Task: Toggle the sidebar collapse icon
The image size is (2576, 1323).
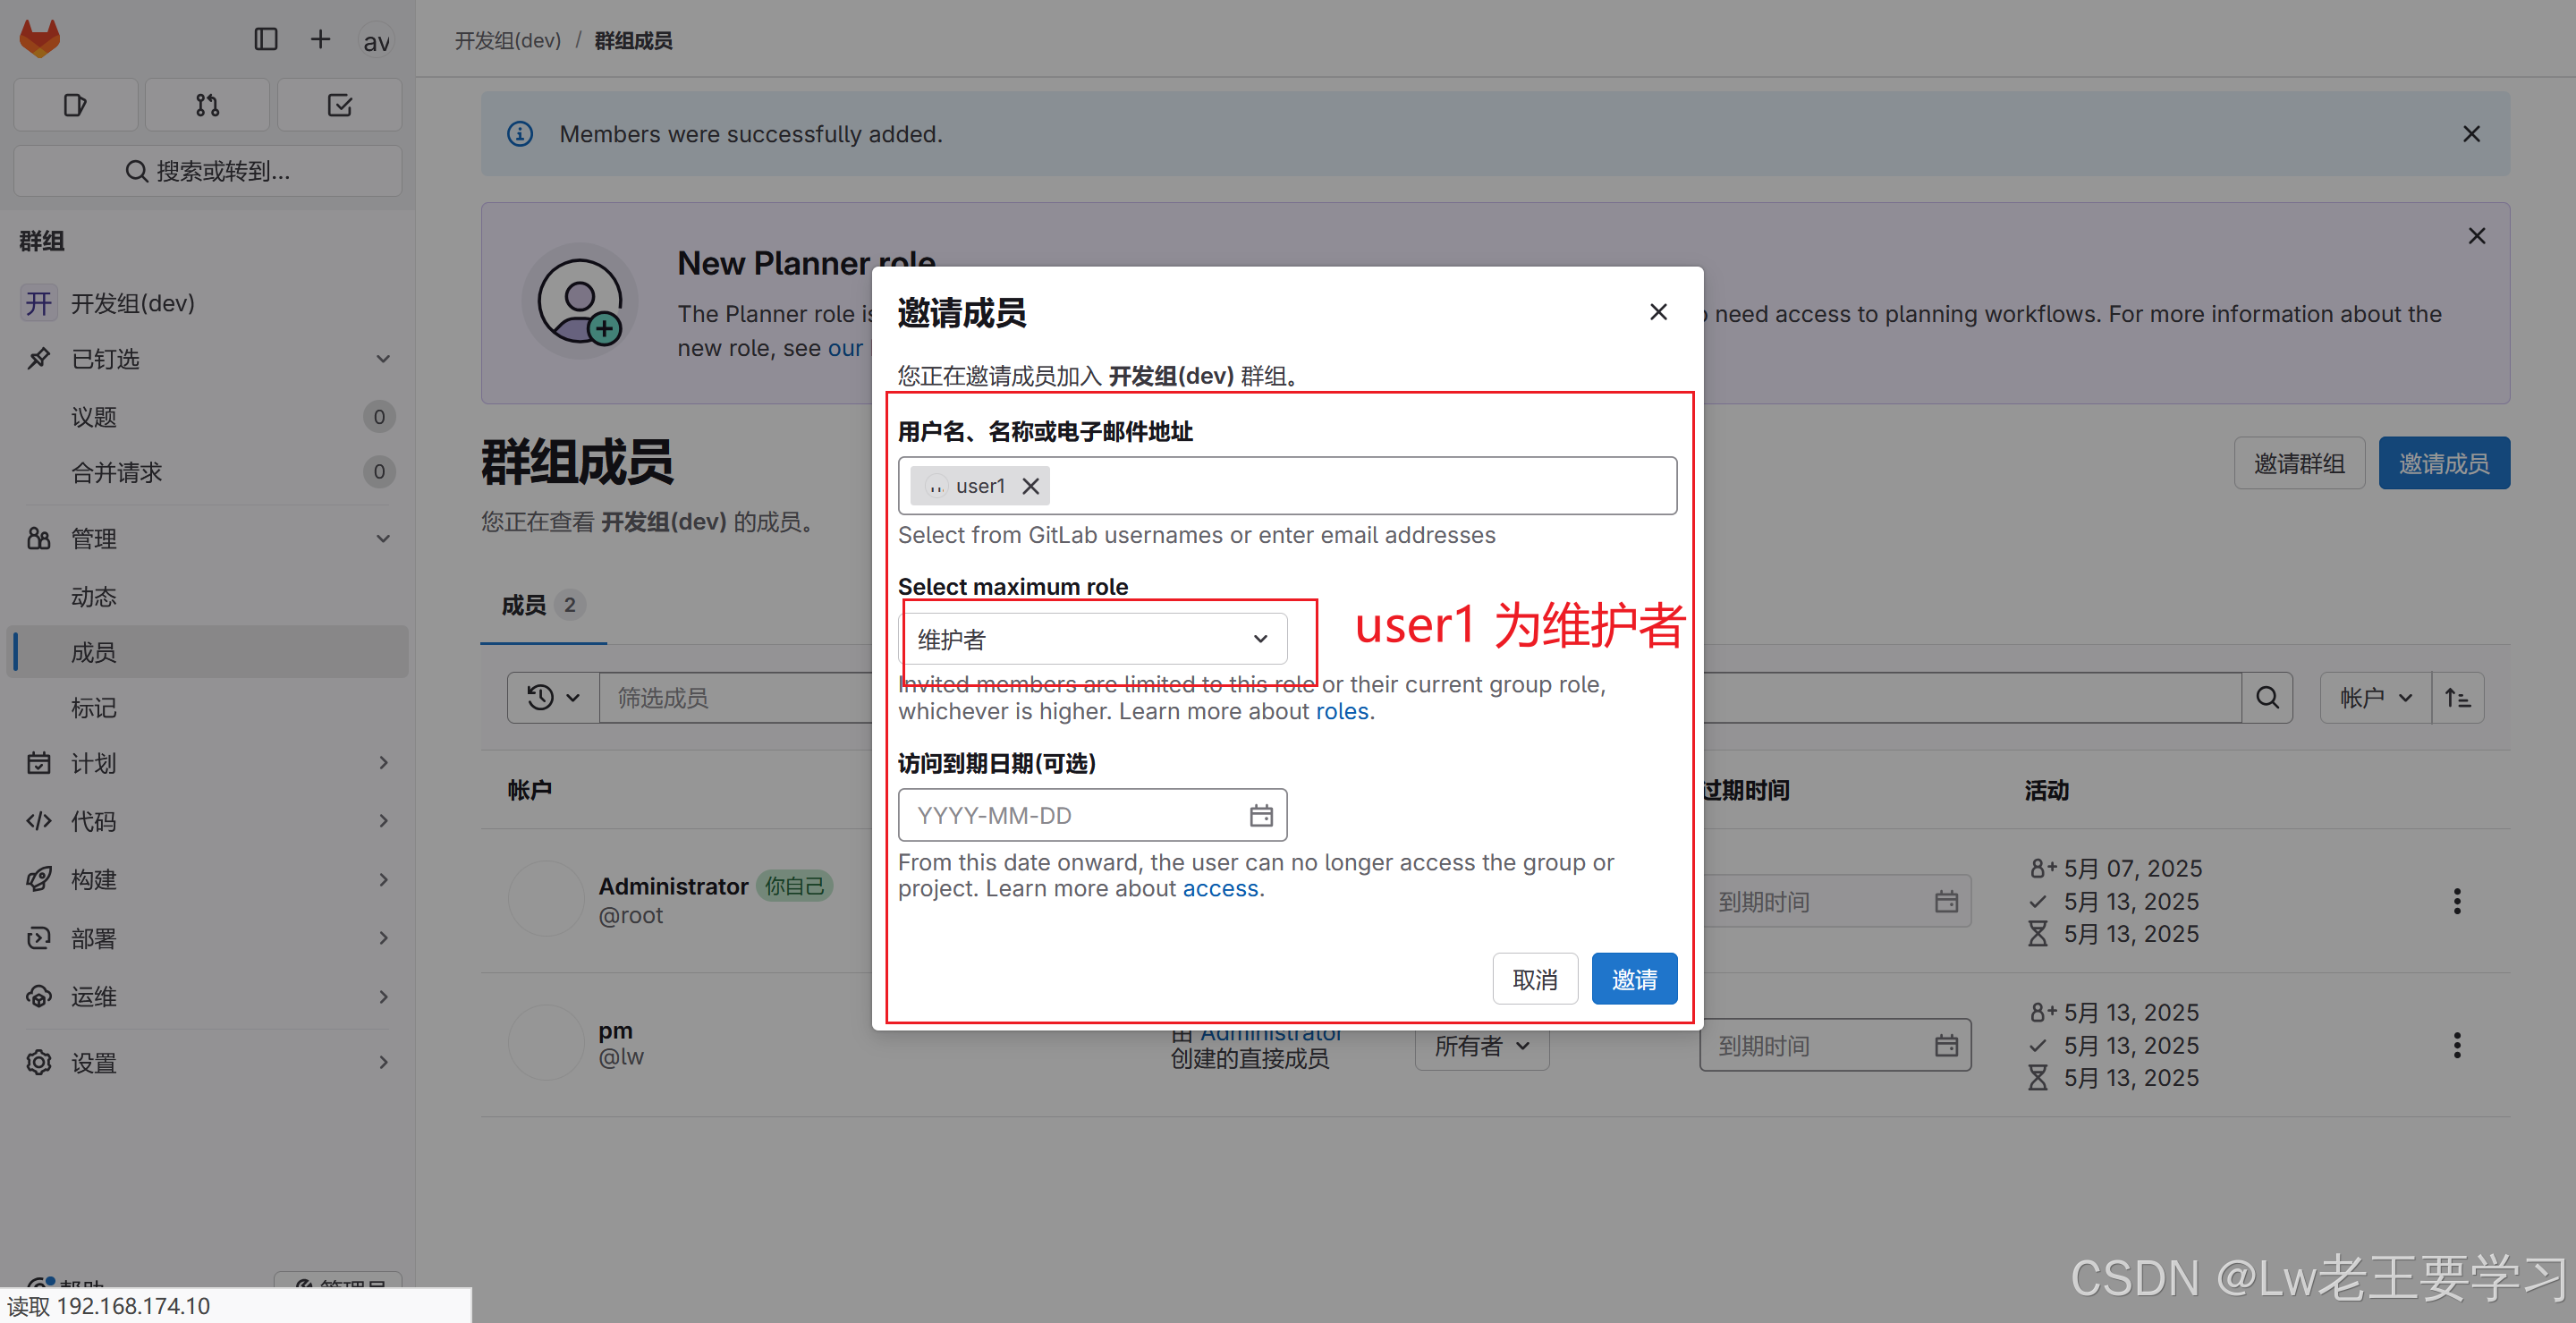Action: pyautogui.click(x=265, y=39)
